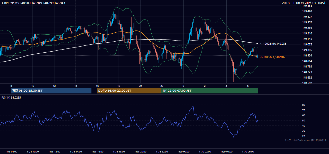Click hour tick 12 under the price chart
Viewport: 329px width, 154px height.
(x=54, y=86)
